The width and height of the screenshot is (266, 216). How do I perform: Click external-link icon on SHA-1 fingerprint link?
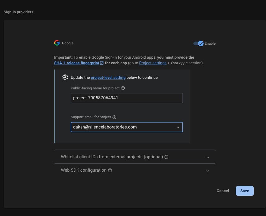click(102, 63)
